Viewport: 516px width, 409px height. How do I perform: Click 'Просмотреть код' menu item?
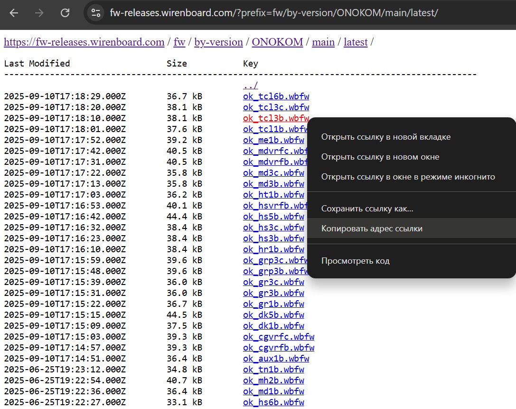click(355, 261)
